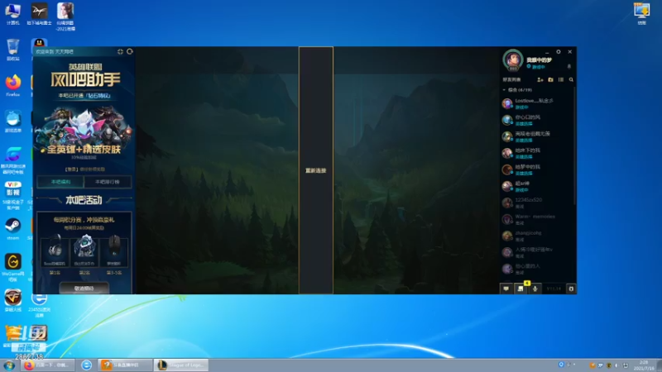Open the blue S-shaped Tencent desktop icon
The height and width of the screenshot is (372, 662).
point(13,160)
